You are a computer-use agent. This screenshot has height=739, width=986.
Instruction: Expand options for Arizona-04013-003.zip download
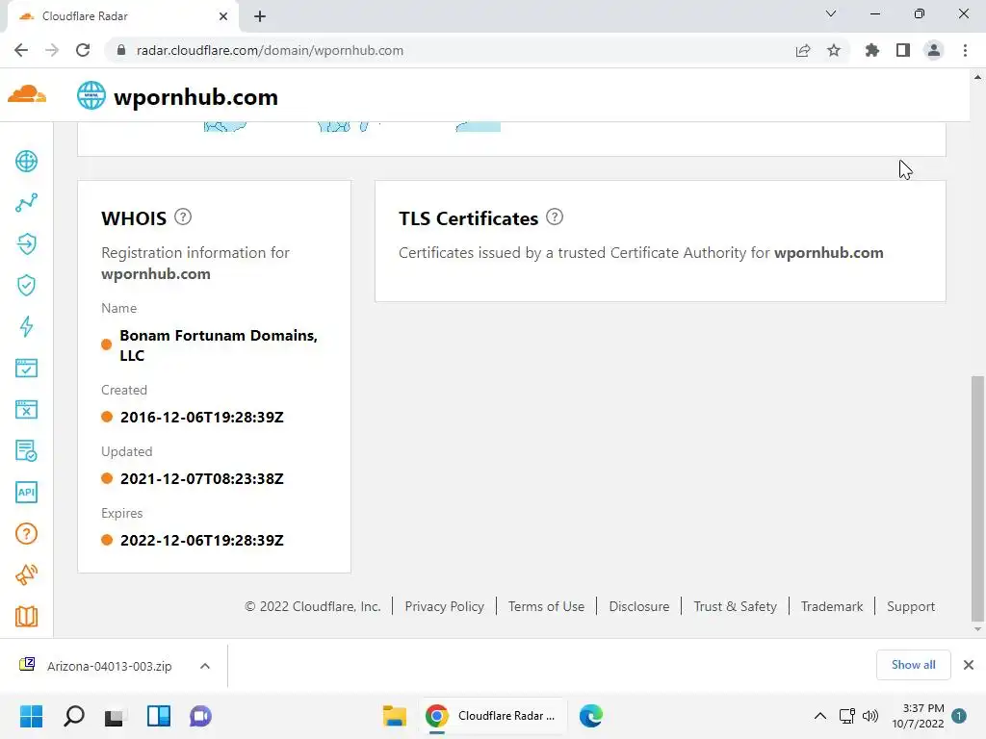[205, 666]
